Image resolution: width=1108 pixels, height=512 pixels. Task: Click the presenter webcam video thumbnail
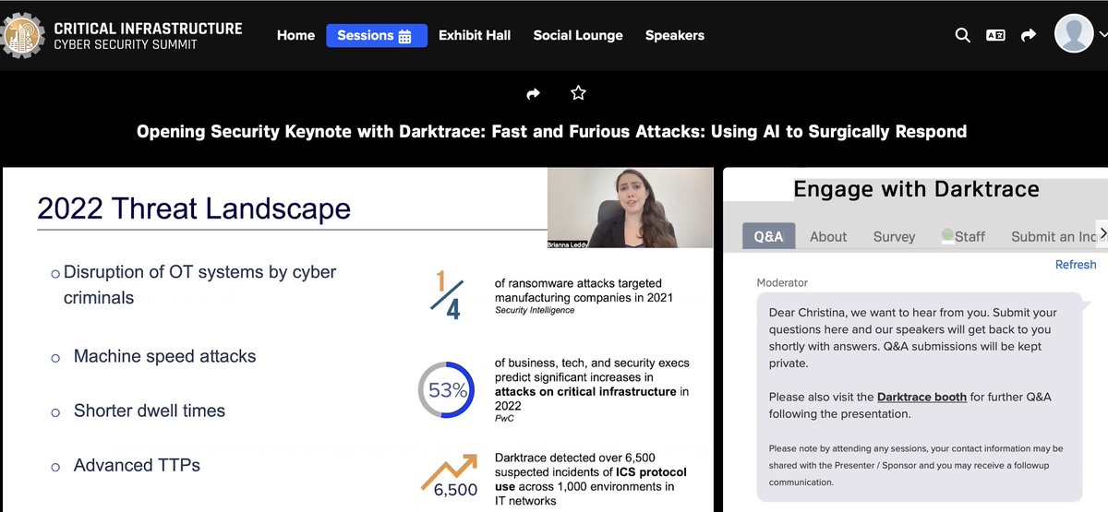point(630,208)
